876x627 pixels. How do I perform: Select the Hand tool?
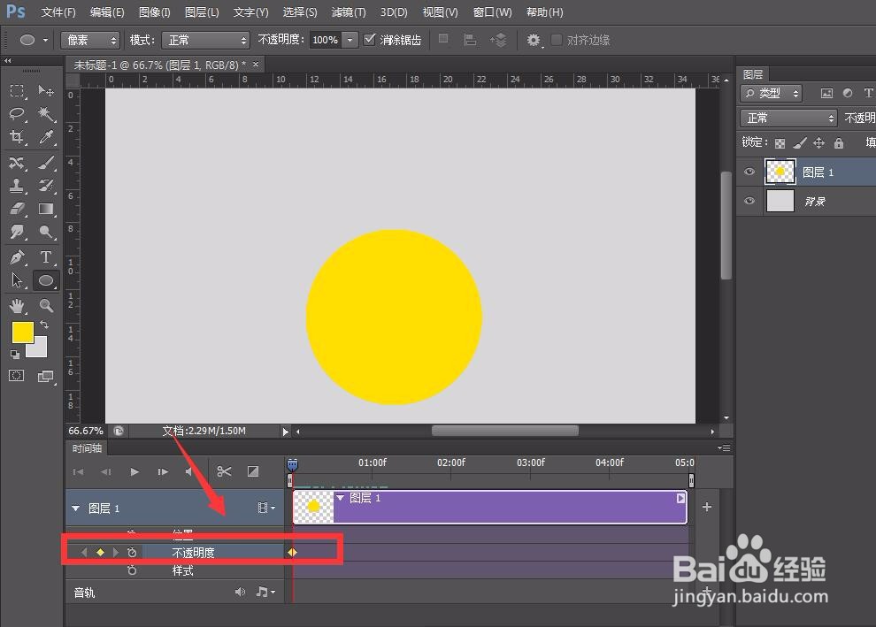pyautogui.click(x=18, y=305)
